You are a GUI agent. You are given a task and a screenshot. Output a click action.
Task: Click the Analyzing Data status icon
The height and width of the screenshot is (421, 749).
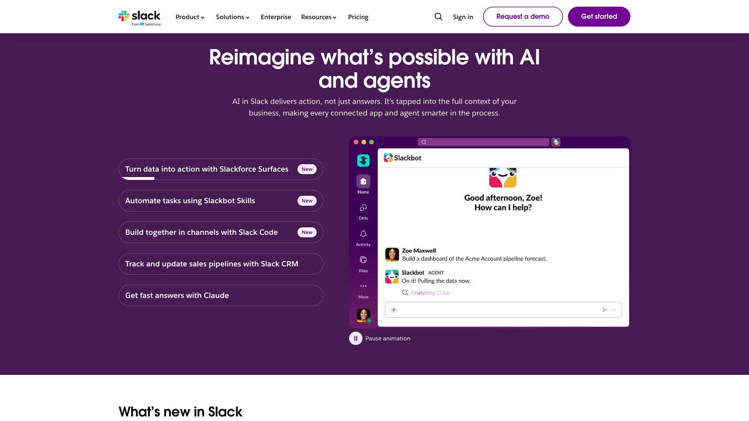point(405,293)
